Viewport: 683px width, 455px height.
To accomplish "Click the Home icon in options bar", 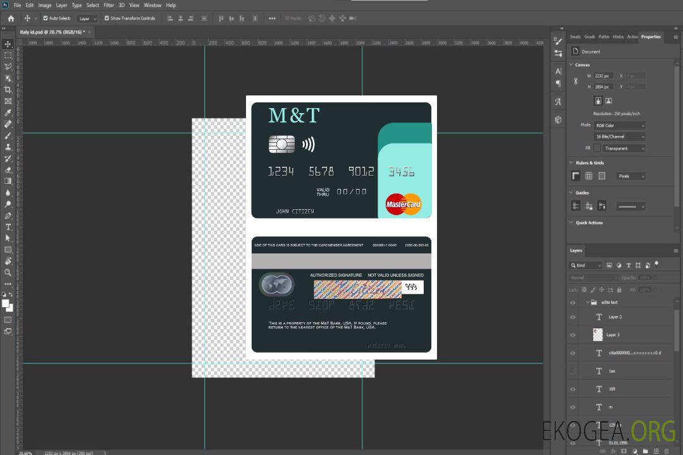I will click(11, 18).
